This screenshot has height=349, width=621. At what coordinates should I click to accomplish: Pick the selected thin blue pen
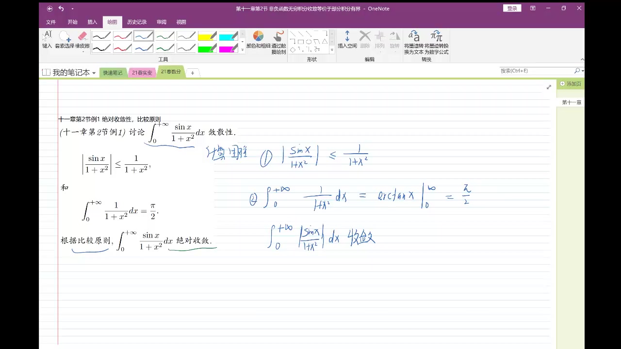[144, 36]
